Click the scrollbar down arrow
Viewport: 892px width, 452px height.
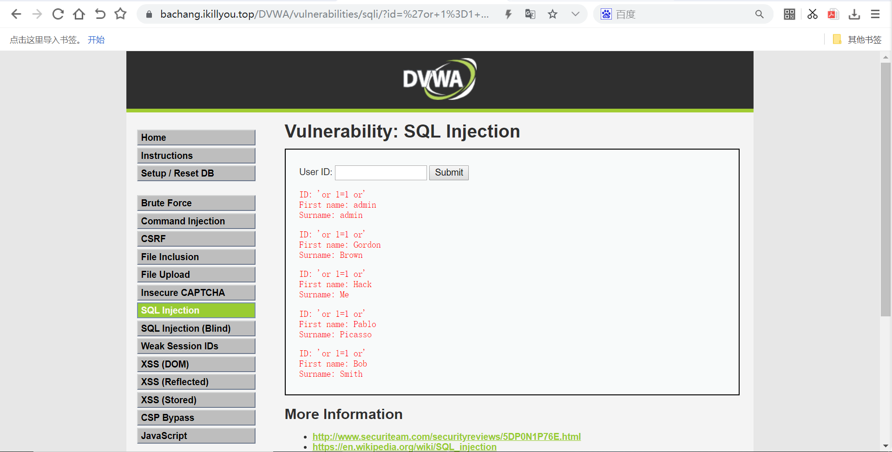(x=885, y=446)
